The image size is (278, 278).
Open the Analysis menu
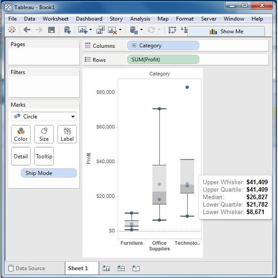pyautogui.click(x=140, y=19)
